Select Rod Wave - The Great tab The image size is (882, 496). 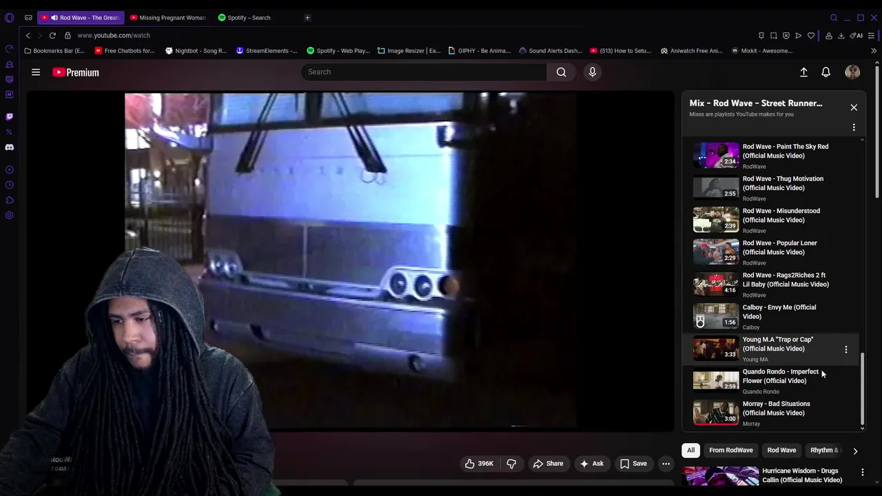(x=81, y=18)
